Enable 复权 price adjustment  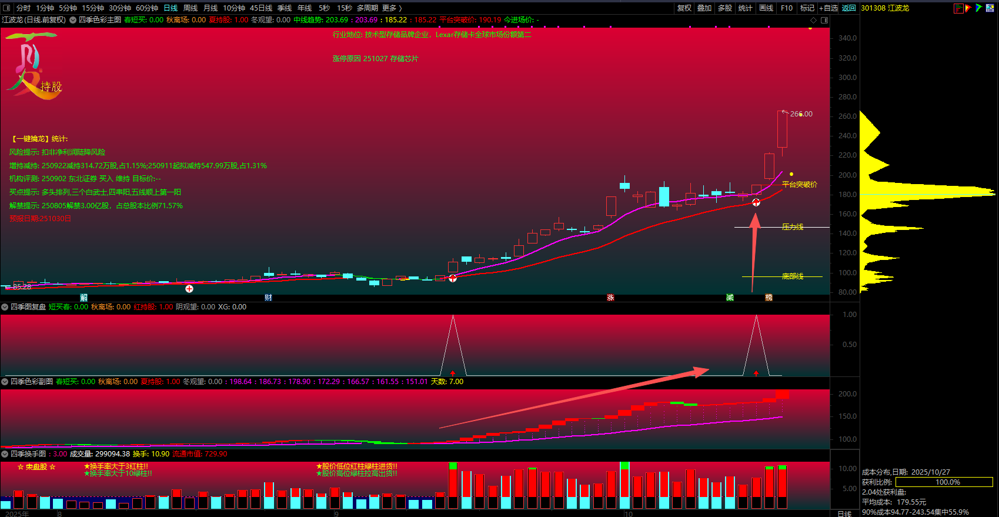click(684, 8)
